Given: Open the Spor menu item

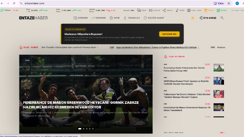Looking at the screenshot, I should tap(114, 18).
